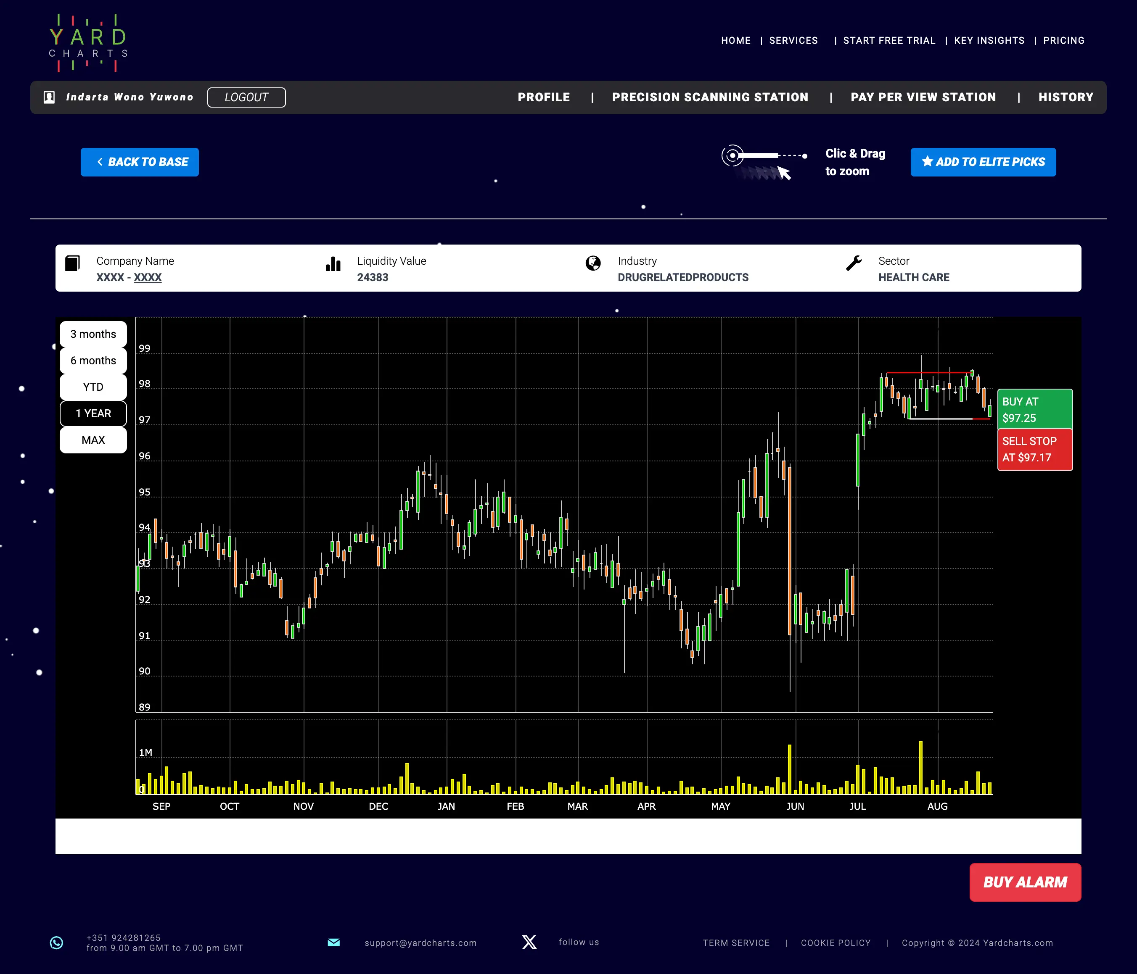Click ADD TO ELITE PICKS
The width and height of the screenshot is (1137, 974).
coord(984,162)
